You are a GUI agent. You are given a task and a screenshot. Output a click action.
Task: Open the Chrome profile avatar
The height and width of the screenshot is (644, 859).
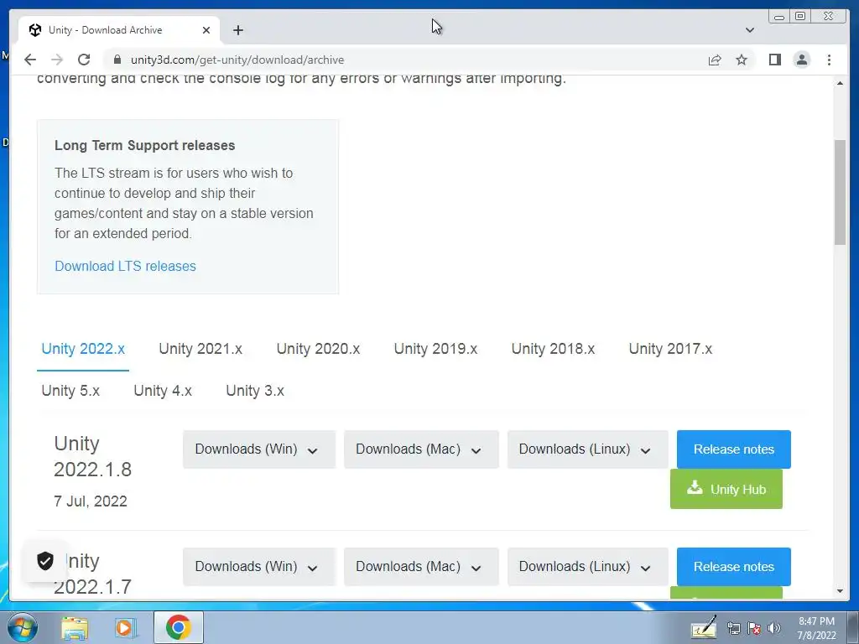click(x=801, y=60)
